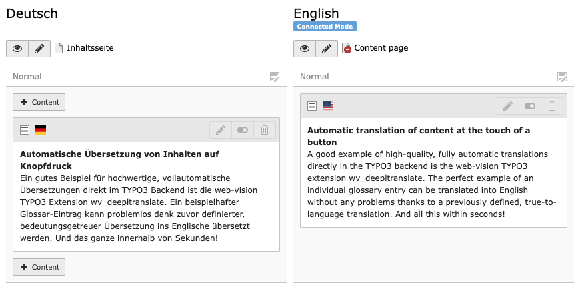Click the German flag icon

(41, 130)
